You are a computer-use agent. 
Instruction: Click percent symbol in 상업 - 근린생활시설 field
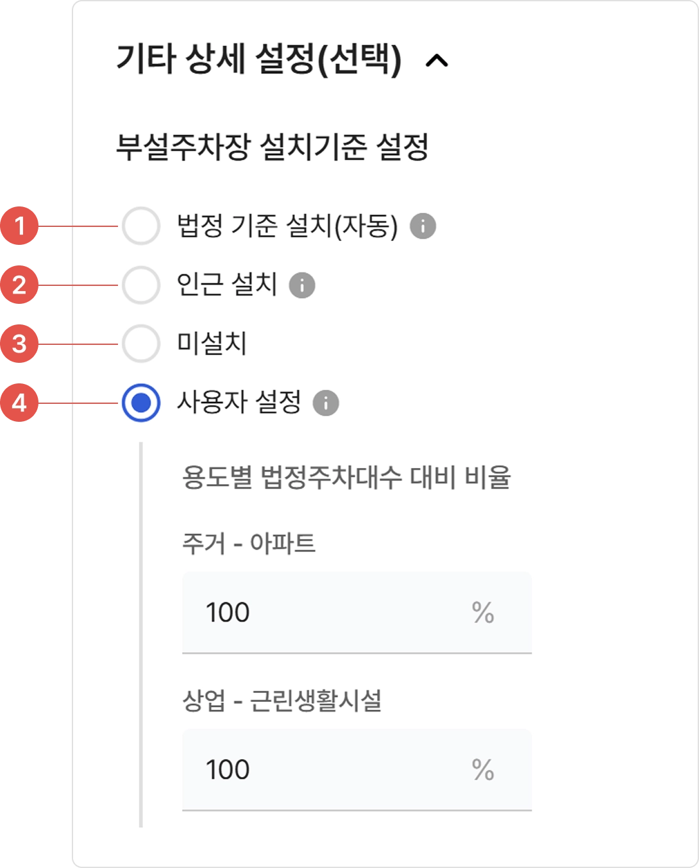click(x=483, y=769)
